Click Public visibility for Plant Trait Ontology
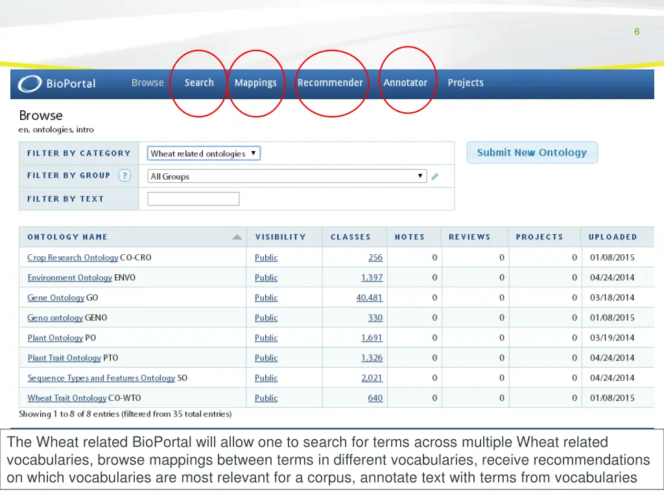This screenshot has height=498, width=664. click(x=266, y=358)
